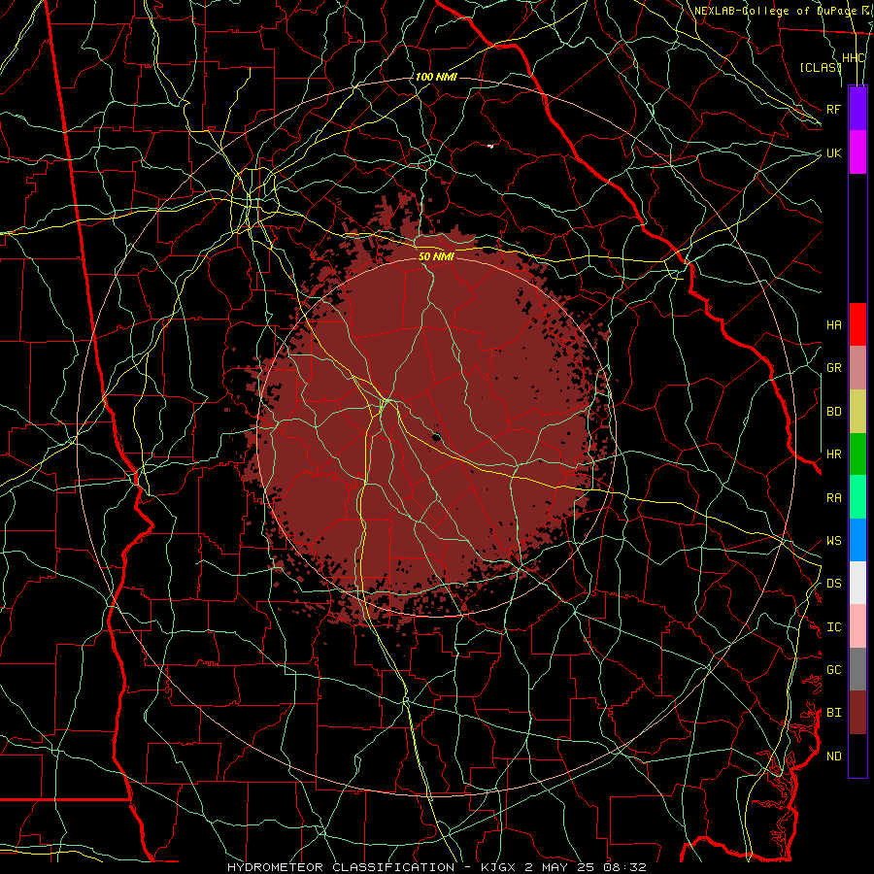Click the RA legend label
874x874 pixels.
834,498
